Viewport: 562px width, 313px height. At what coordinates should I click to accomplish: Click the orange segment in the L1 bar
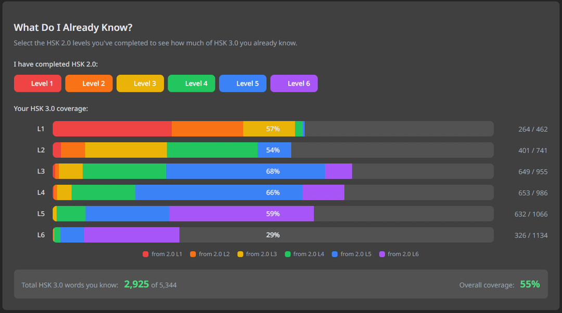(207, 129)
